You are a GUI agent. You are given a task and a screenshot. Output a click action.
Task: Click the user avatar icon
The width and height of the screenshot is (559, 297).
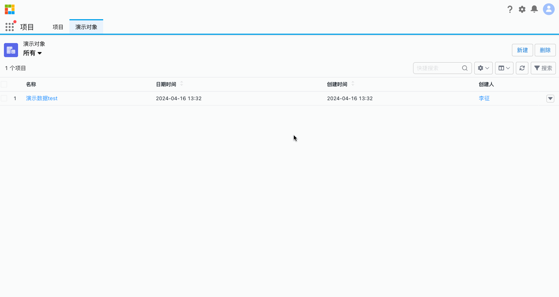tap(548, 9)
